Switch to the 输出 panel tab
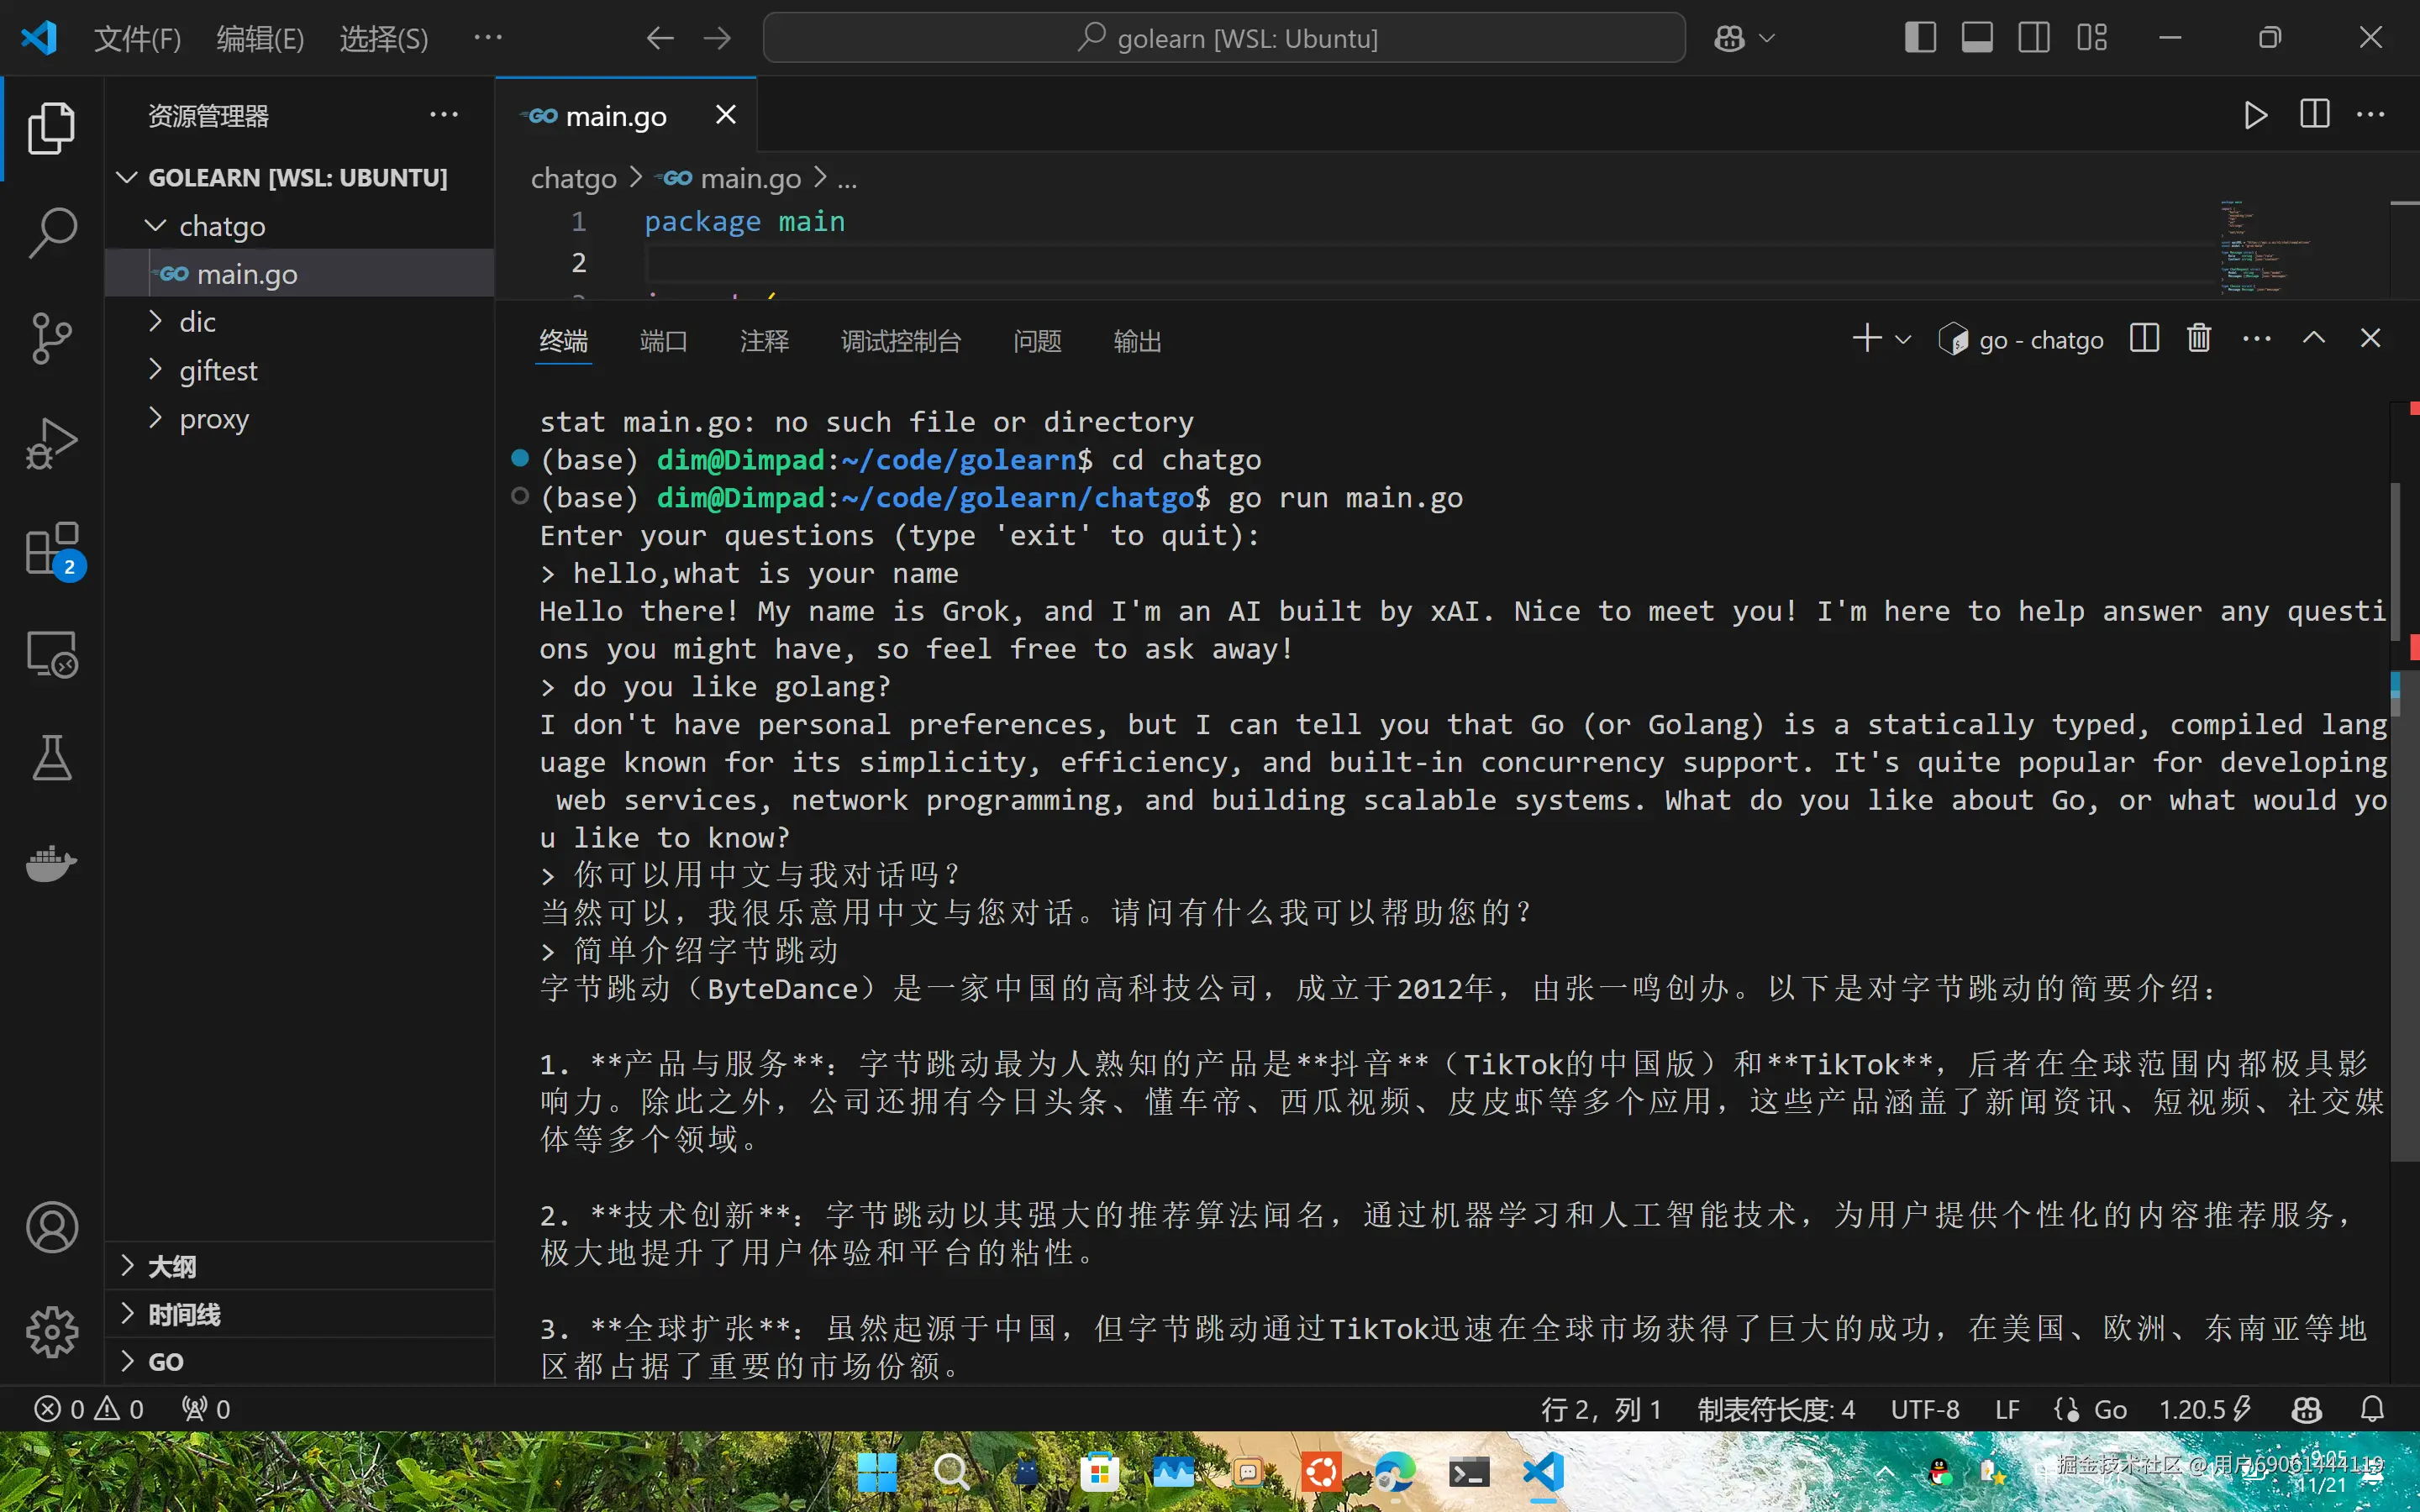 point(1138,341)
